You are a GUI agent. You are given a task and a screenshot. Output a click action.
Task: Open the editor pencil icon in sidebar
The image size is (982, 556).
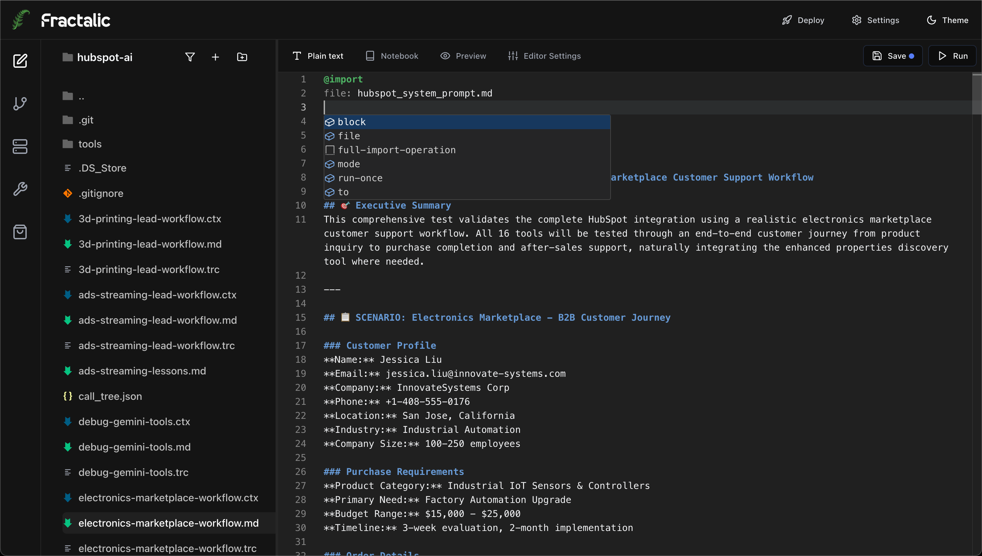pos(20,60)
